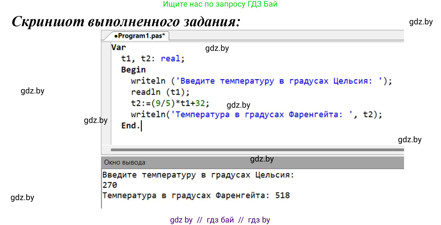Place cursor on the Begin keyword
441x225 pixels.
tap(133, 70)
